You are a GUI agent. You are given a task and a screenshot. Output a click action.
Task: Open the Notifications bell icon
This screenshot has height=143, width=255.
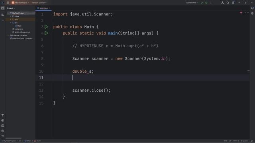click(x=252, y=8)
